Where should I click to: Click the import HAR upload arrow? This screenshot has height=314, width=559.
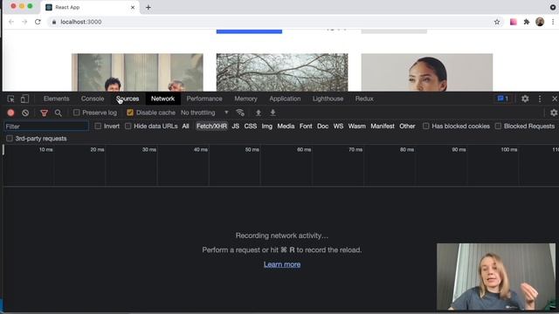(x=259, y=113)
